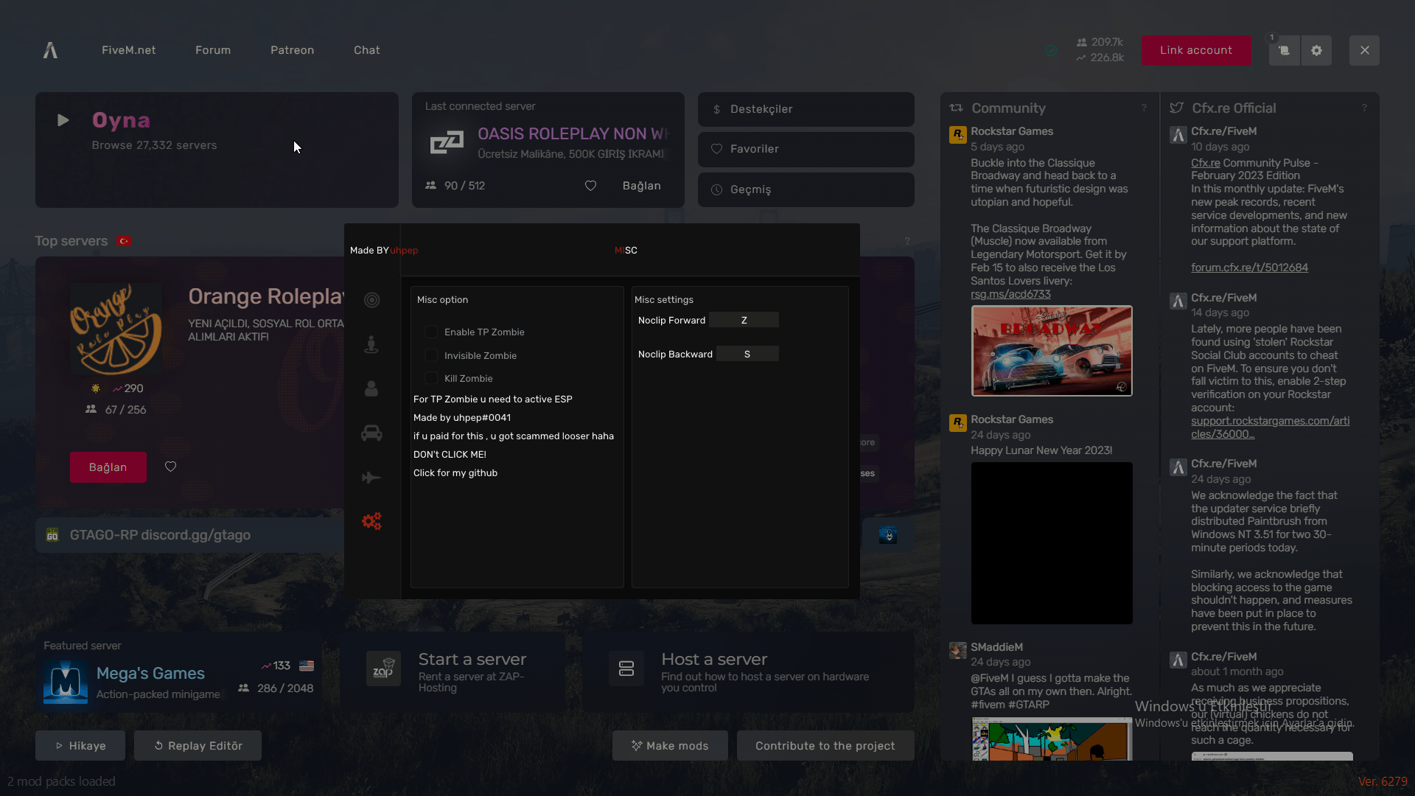The width and height of the screenshot is (1415, 796).
Task: Click the GTAGO-RP server icon
Action: click(x=52, y=535)
